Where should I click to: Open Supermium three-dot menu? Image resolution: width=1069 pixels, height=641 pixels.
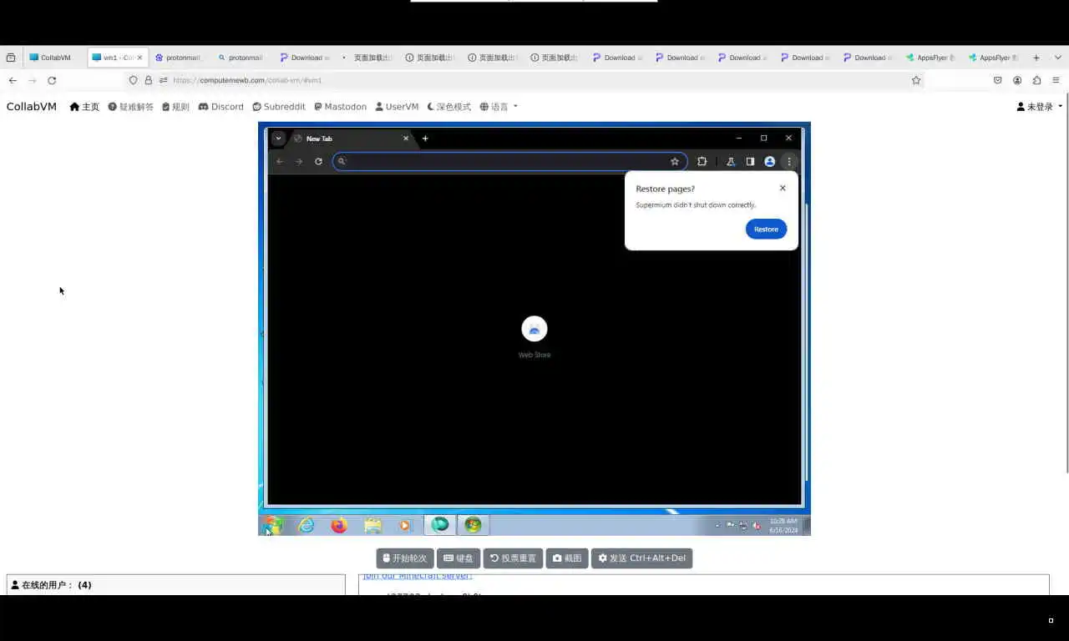click(x=789, y=161)
